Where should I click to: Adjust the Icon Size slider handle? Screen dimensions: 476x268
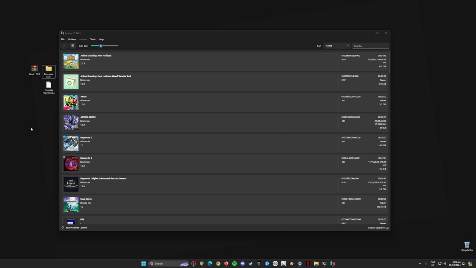point(100,46)
